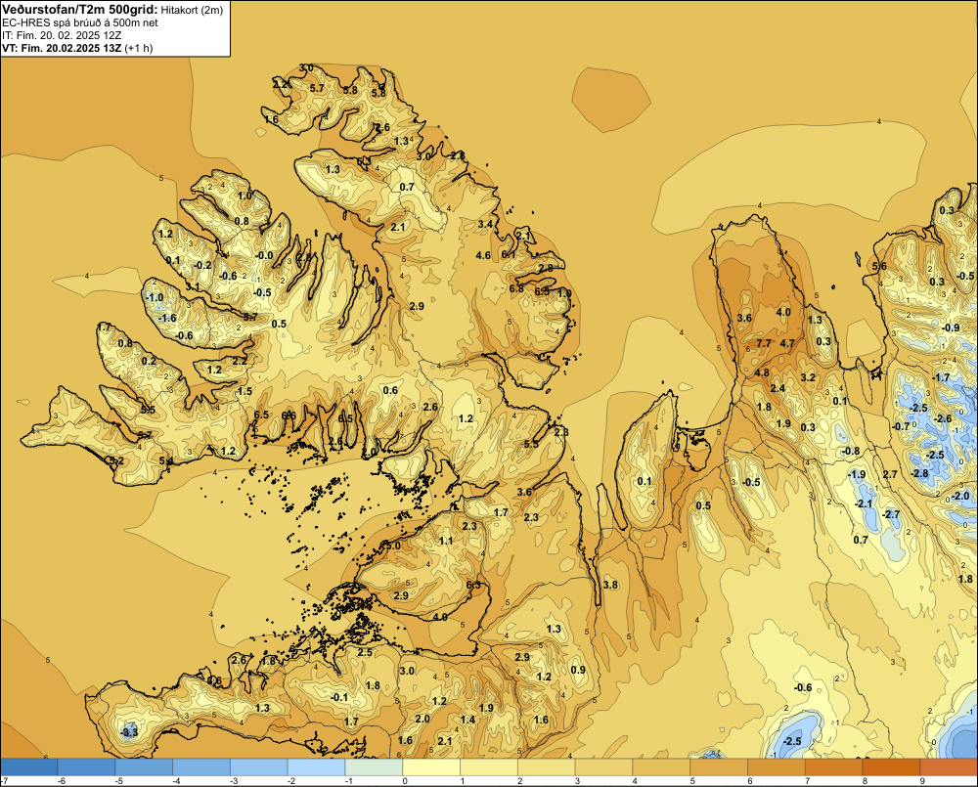Click the -2.6 temperature value
Screen dimensions: 978x787
coord(943,418)
